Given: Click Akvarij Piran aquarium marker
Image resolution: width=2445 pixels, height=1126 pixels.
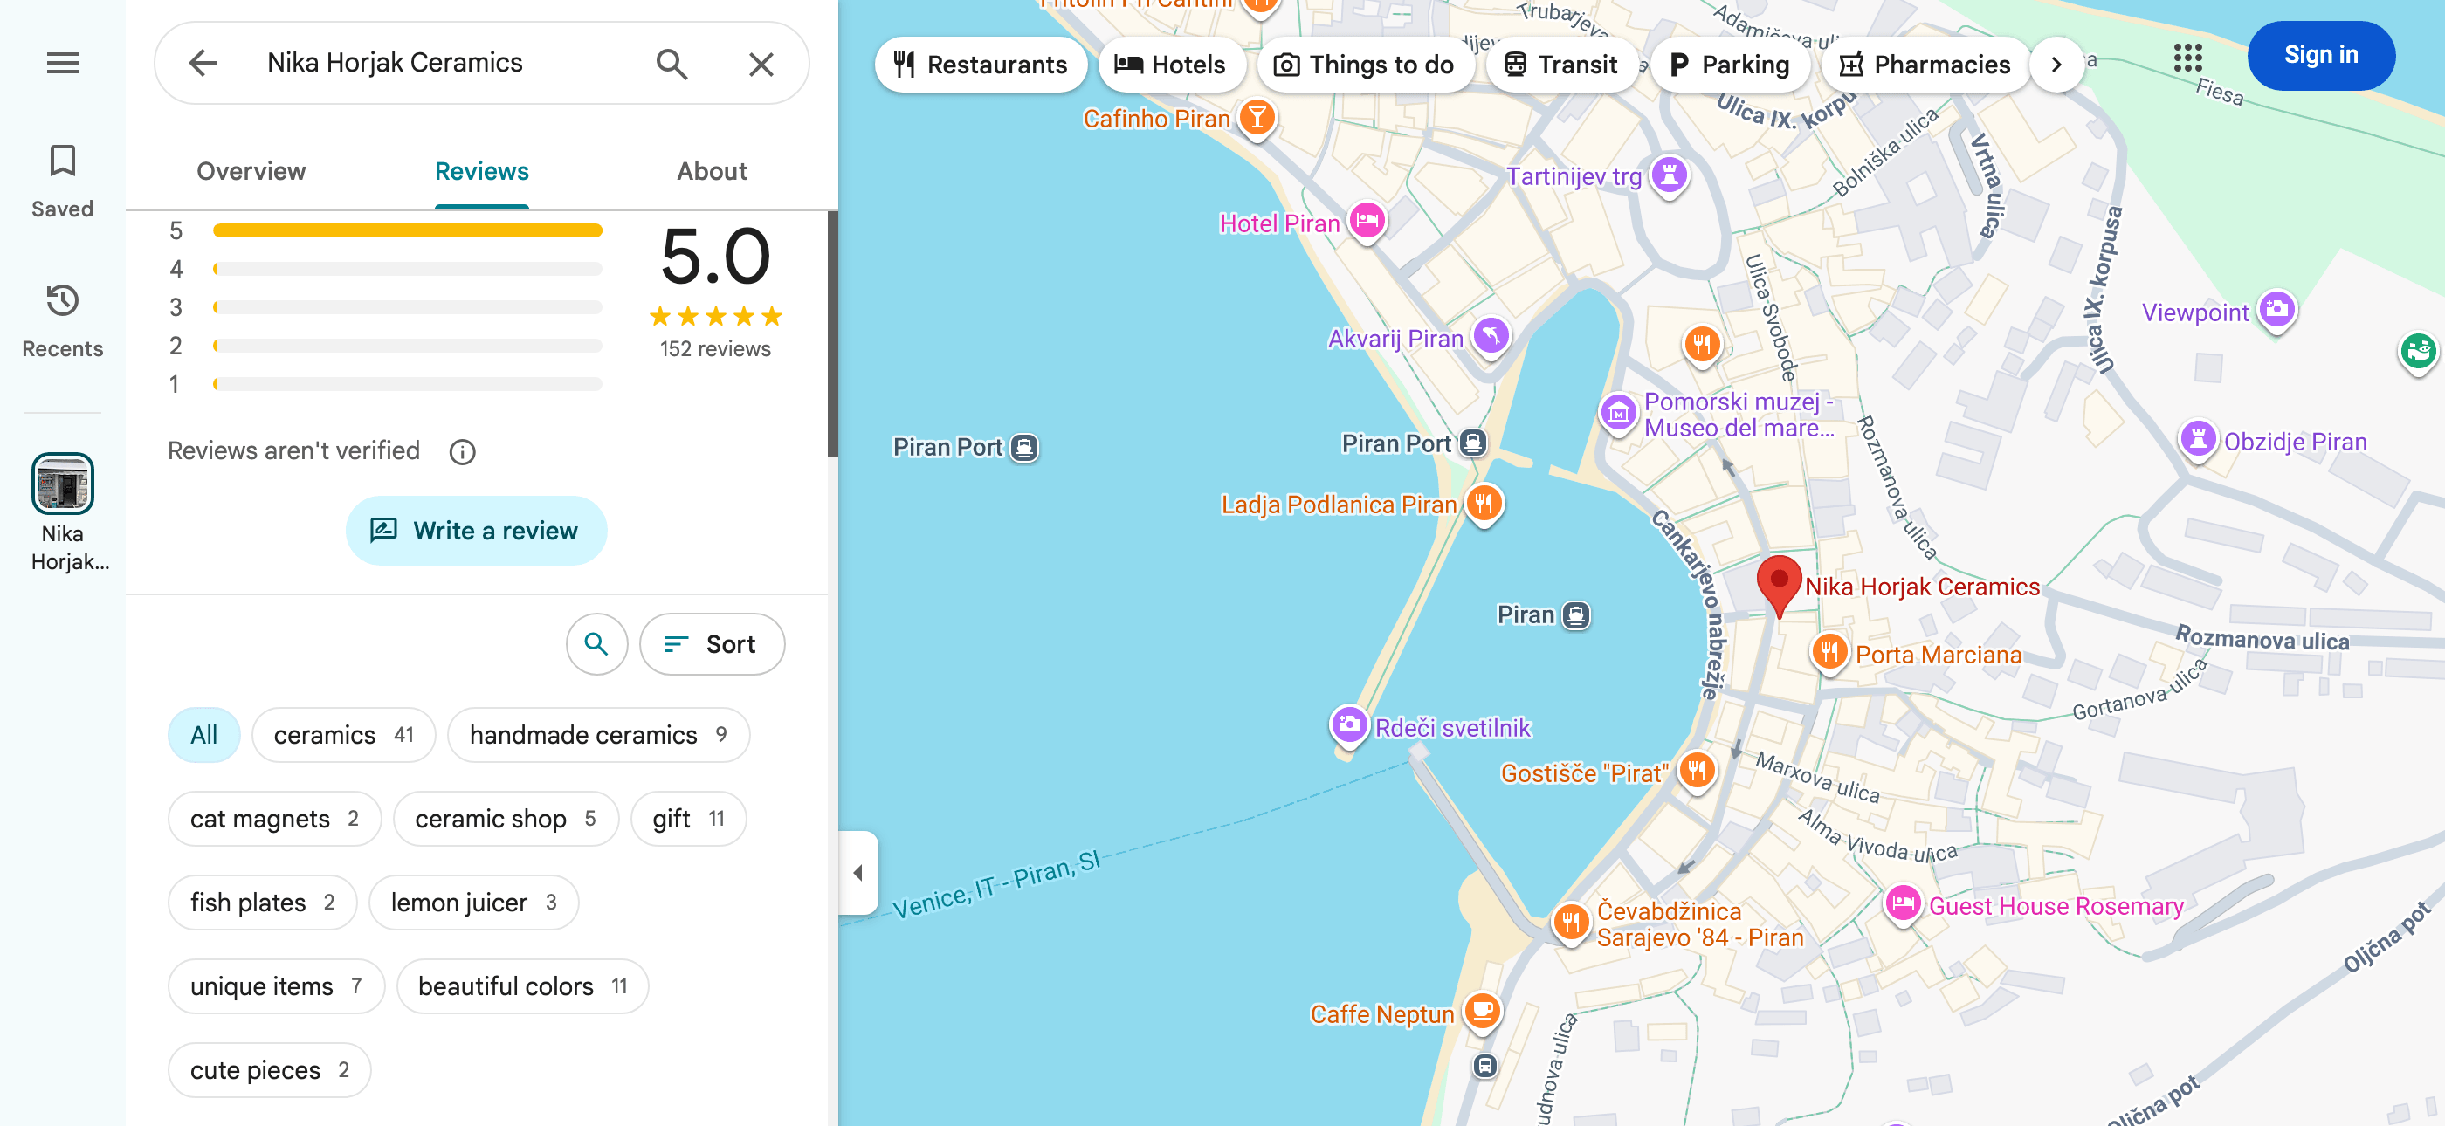Looking at the screenshot, I should [x=1491, y=337].
